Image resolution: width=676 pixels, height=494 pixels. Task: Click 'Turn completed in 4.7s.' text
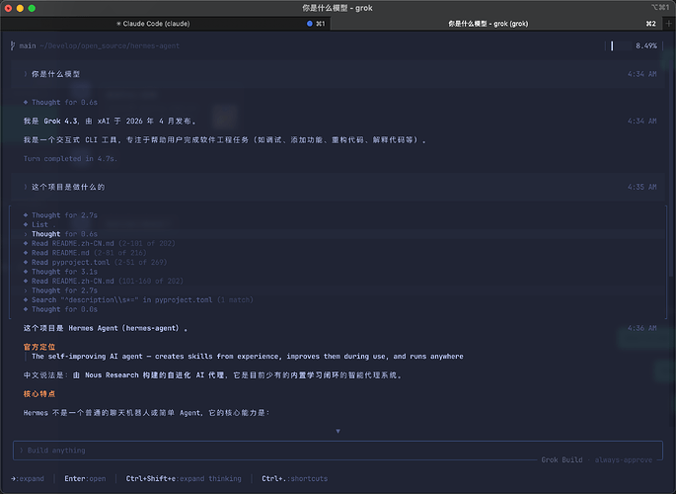pos(70,159)
